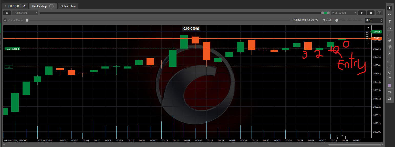
Task: Switch to the Optimization tab
Action: pyautogui.click(x=68, y=6)
